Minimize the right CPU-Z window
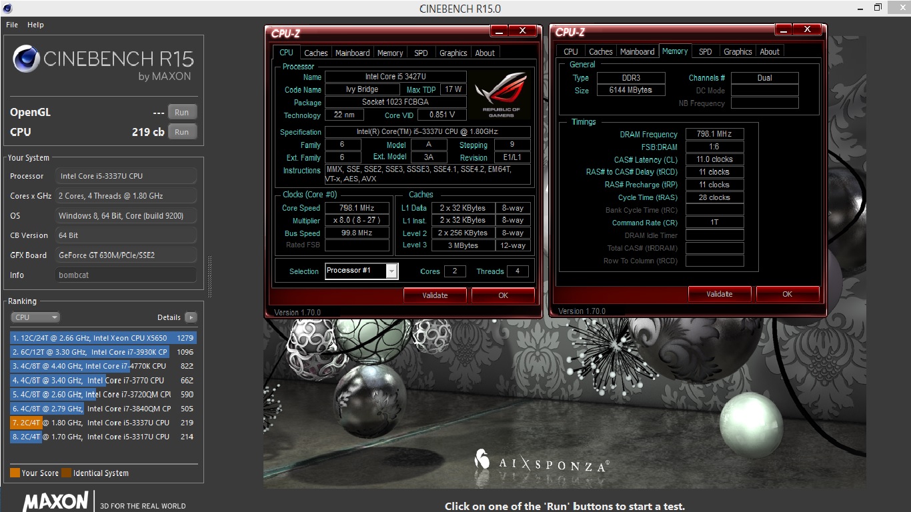911x512 pixels. point(784,29)
